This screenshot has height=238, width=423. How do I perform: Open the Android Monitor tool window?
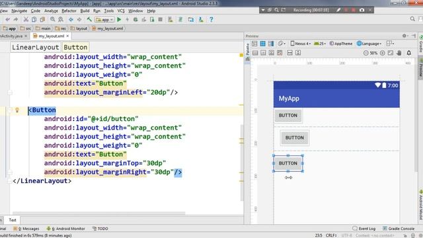pyautogui.click(x=66, y=229)
